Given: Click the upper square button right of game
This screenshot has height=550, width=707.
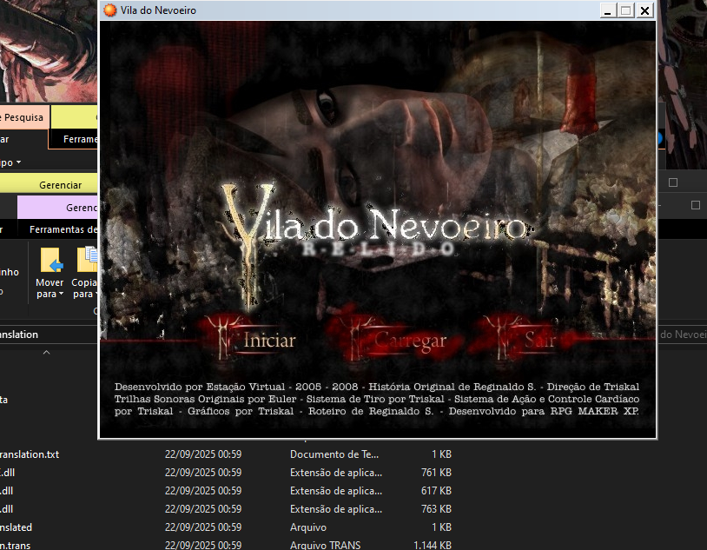Looking at the screenshot, I should point(673,182).
